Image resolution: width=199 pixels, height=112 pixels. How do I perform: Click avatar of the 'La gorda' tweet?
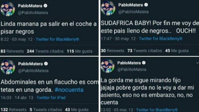pyautogui.click(x=108, y=66)
